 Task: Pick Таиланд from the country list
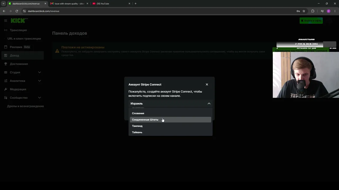pos(171,126)
